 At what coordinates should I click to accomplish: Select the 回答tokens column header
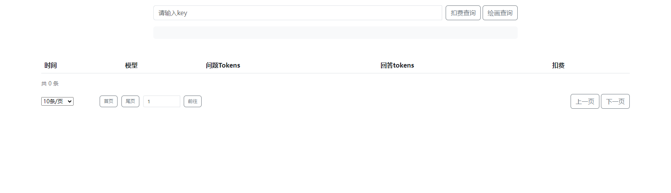(x=397, y=65)
